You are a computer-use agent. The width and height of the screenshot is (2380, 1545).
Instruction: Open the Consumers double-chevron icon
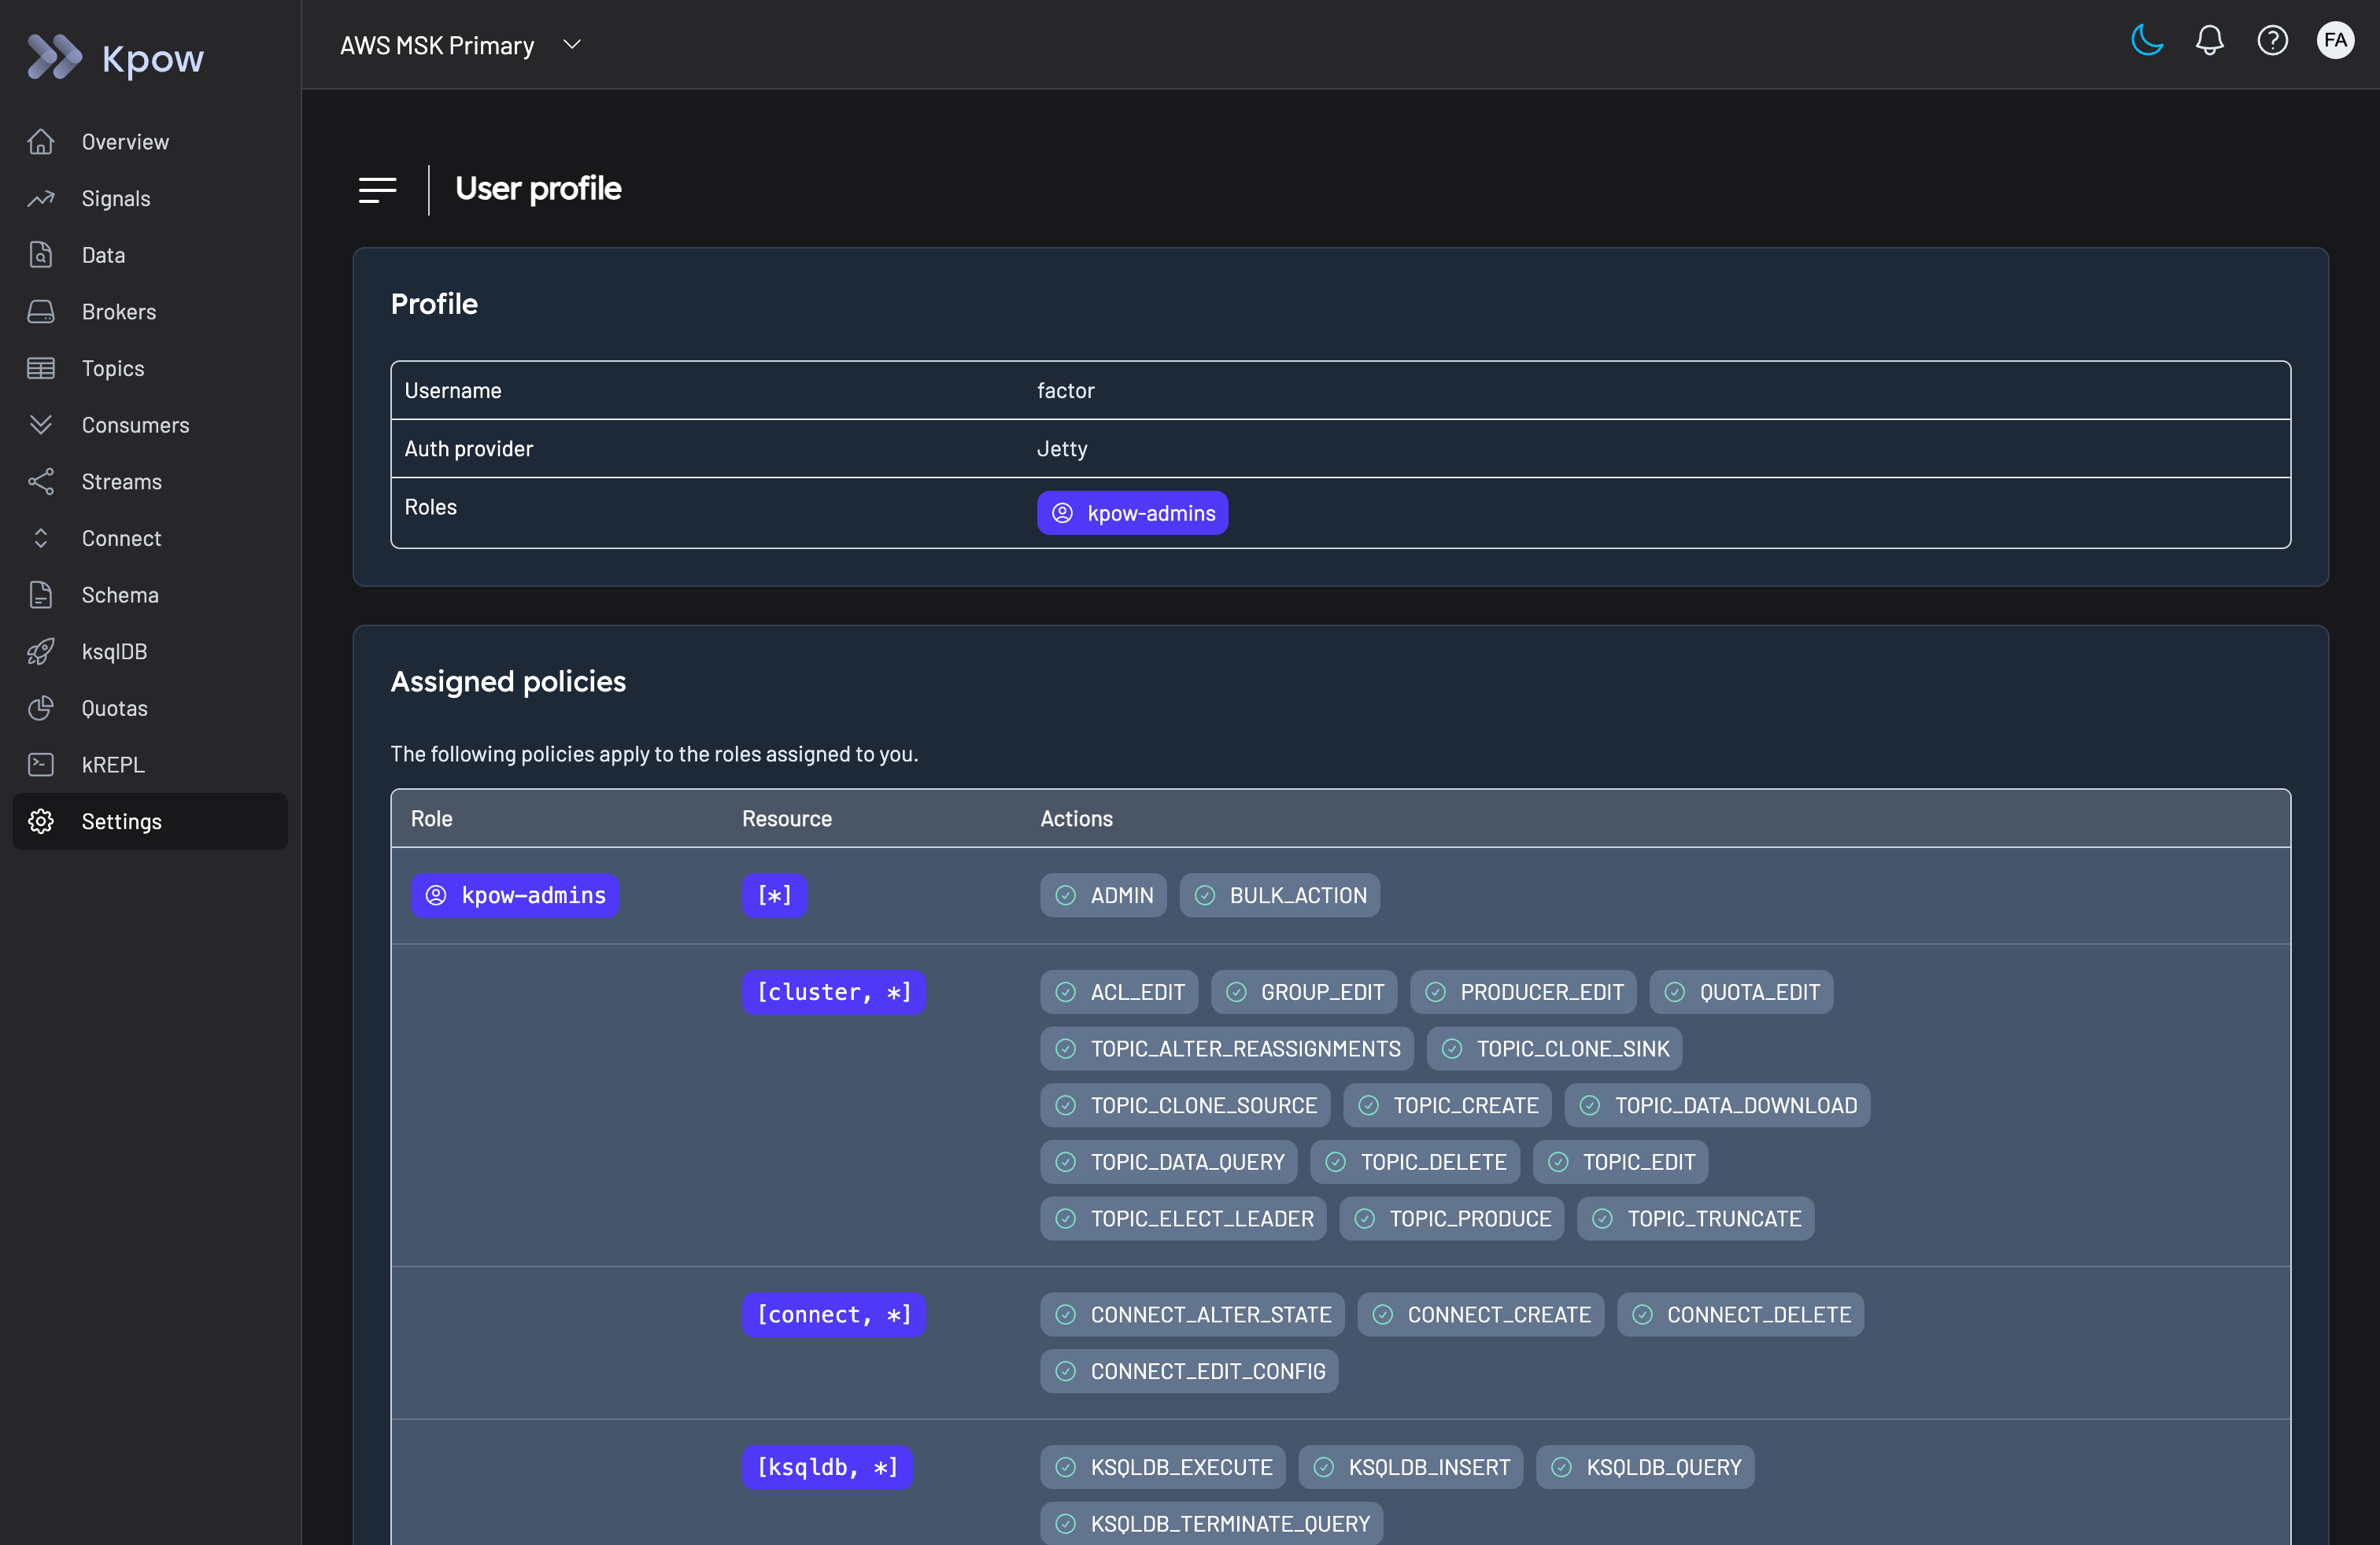click(x=41, y=425)
